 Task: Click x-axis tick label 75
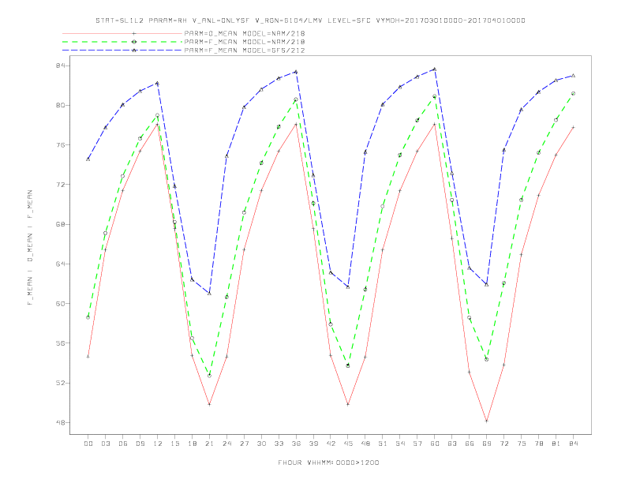(x=522, y=444)
